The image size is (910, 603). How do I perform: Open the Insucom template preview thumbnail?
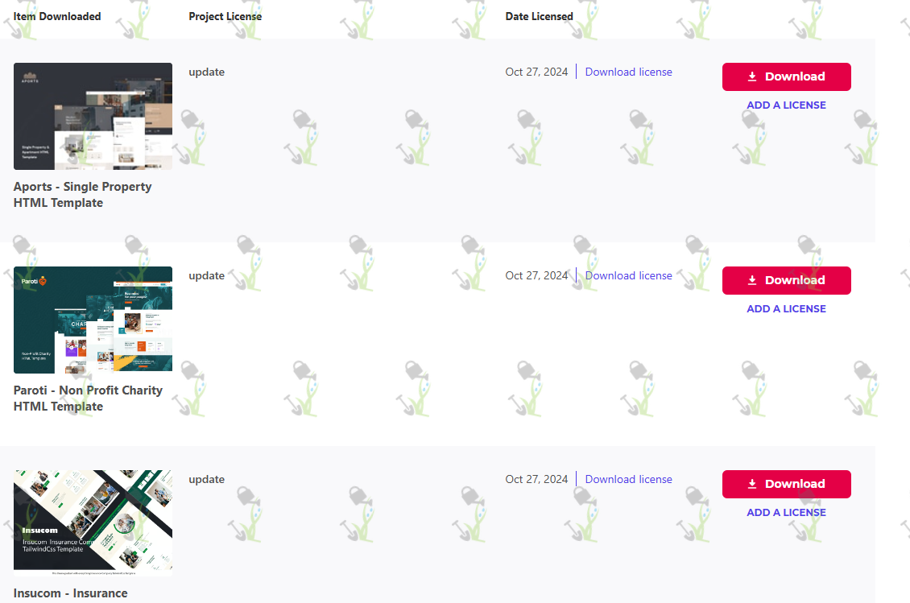point(93,523)
